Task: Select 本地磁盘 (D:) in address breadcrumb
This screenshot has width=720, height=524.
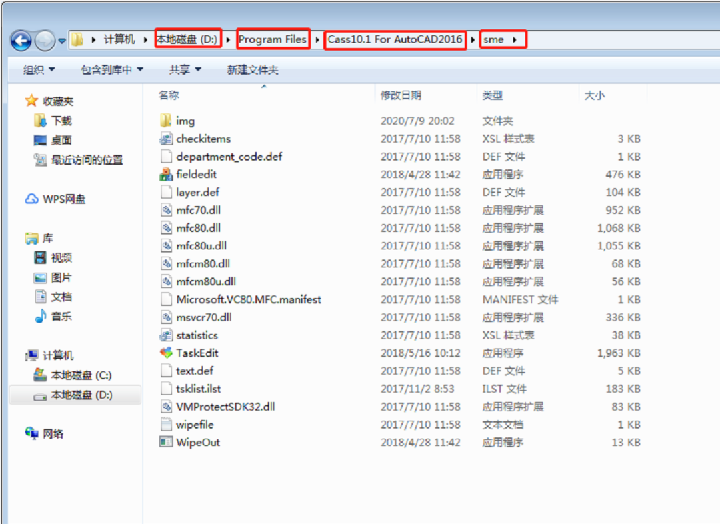Action: [x=187, y=39]
